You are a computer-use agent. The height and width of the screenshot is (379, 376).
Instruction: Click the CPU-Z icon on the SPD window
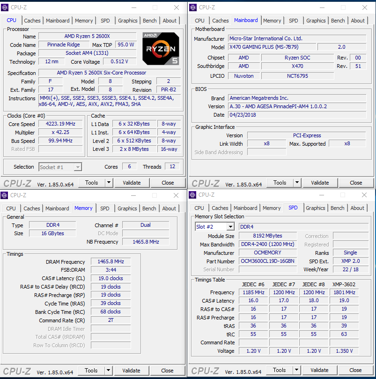pyautogui.click(x=193, y=195)
